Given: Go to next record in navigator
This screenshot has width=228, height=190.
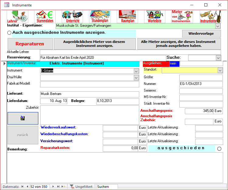Looking at the screenshot, I should [54, 187].
